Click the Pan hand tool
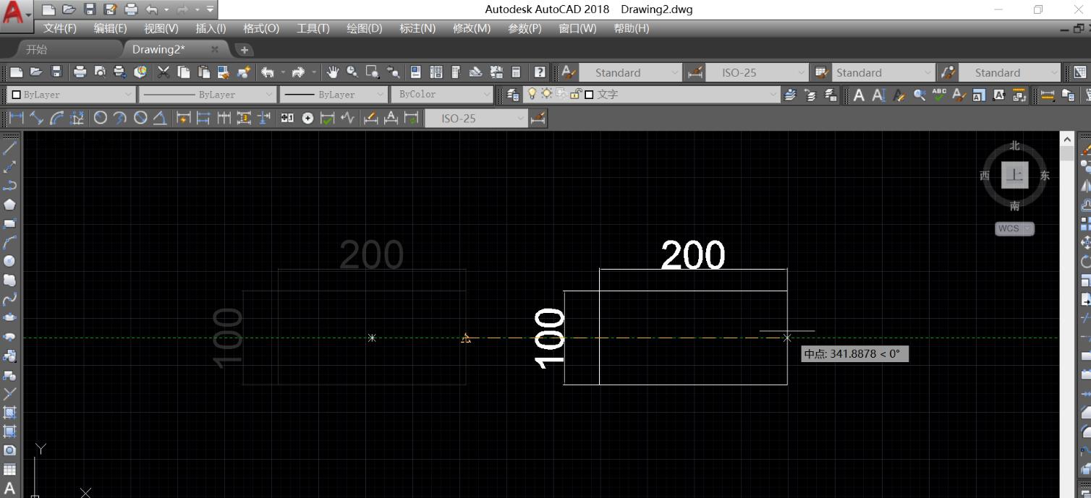1091x498 pixels. (x=332, y=72)
